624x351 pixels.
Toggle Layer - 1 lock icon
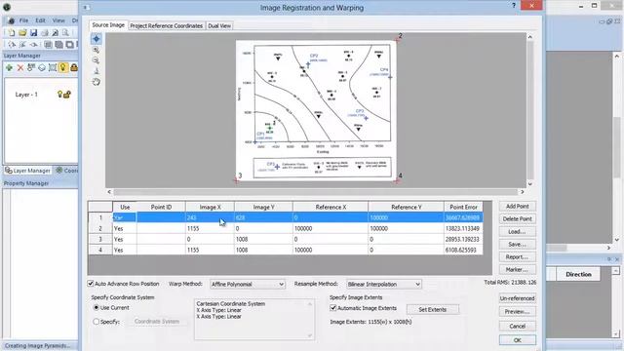pyautogui.click(x=67, y=95)
